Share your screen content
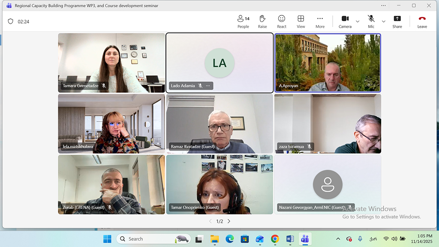Screen dimensions: 439x247 [397, 21]
